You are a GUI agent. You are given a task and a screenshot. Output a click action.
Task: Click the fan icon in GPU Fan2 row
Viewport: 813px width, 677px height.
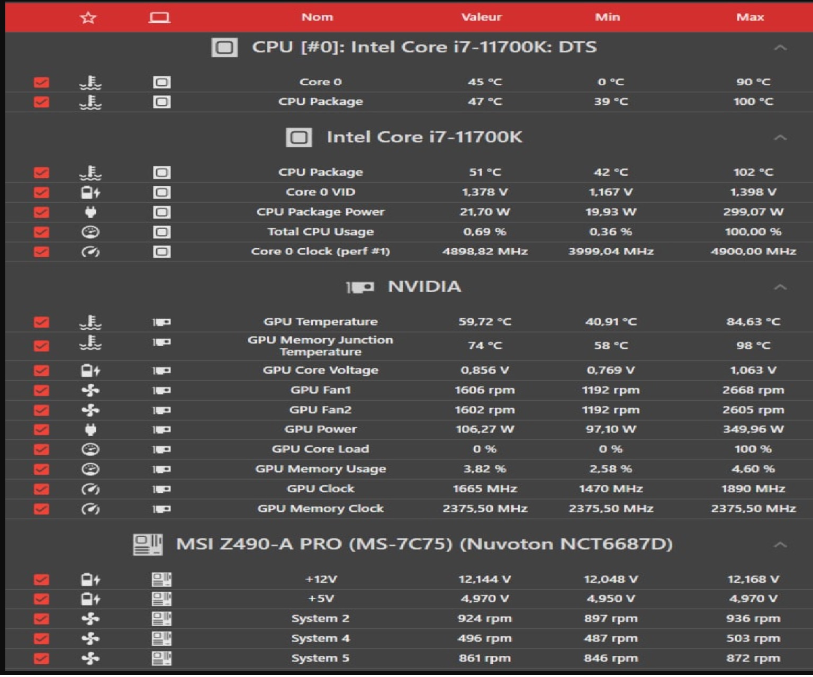(91, 410)
